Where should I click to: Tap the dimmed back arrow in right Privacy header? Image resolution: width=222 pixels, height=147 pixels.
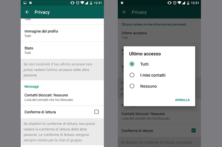click(x=124, y=12)
